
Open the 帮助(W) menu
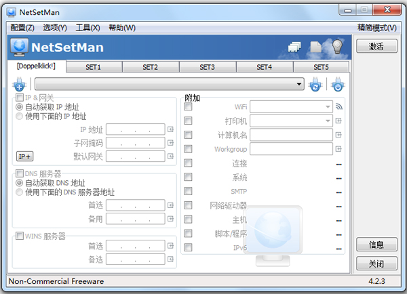(122, 28)
